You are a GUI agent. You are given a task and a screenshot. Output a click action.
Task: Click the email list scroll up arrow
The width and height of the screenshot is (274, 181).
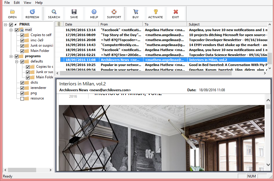270,24
